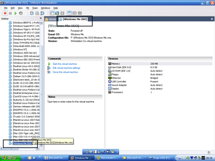Viewport: 215px width, 161px height.
Task: Open the Team menu
Action: (x=35, y=8)
